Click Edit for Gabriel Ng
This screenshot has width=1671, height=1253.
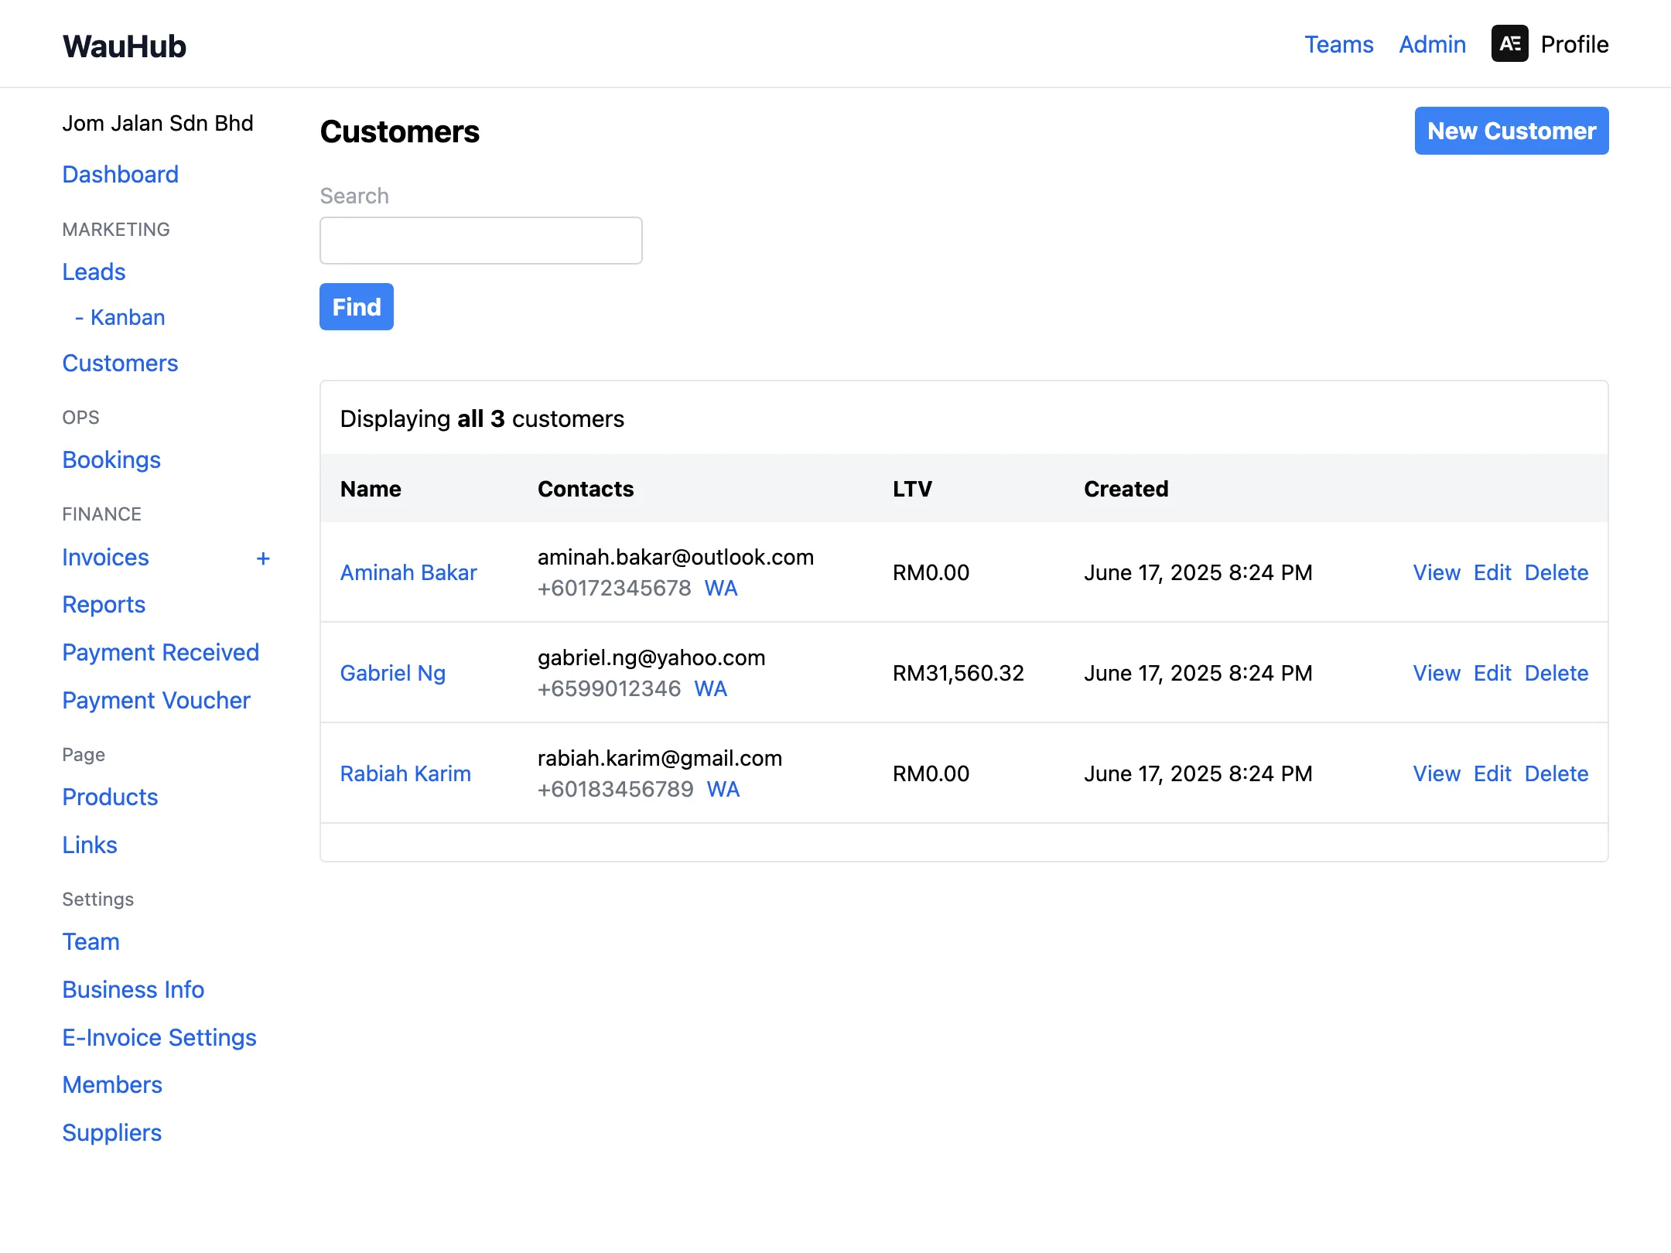pyautogui.click(x=1492, y=673)
